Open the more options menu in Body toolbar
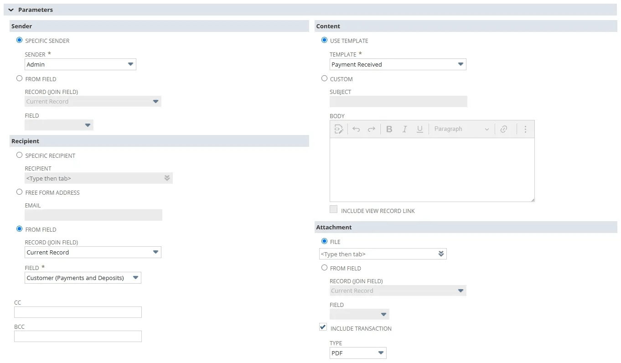Viewport: 621px width, 363px height. tap(525, 129)
